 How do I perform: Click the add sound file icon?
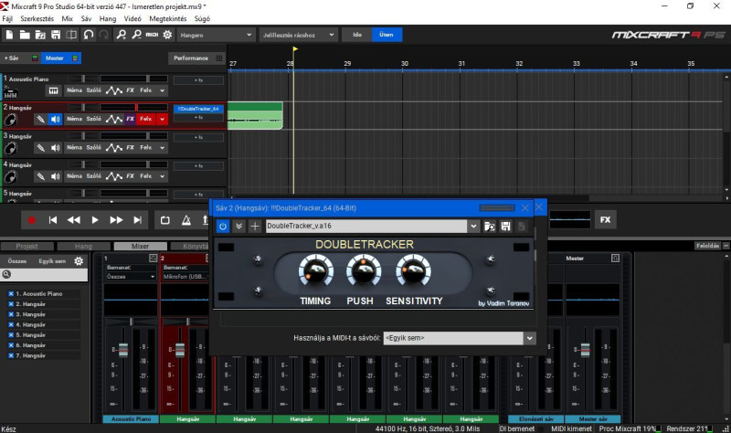coord(40,35)
